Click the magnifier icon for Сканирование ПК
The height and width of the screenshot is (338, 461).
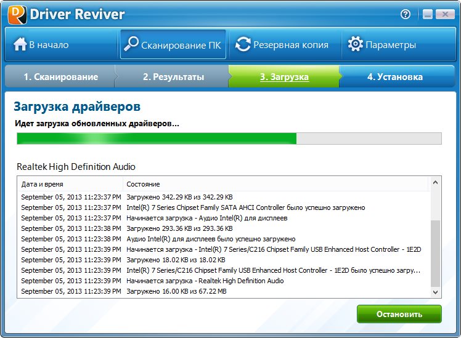tap(131, 44)
